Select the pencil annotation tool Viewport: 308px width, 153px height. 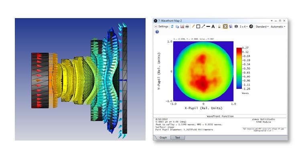tap(193, 27)
